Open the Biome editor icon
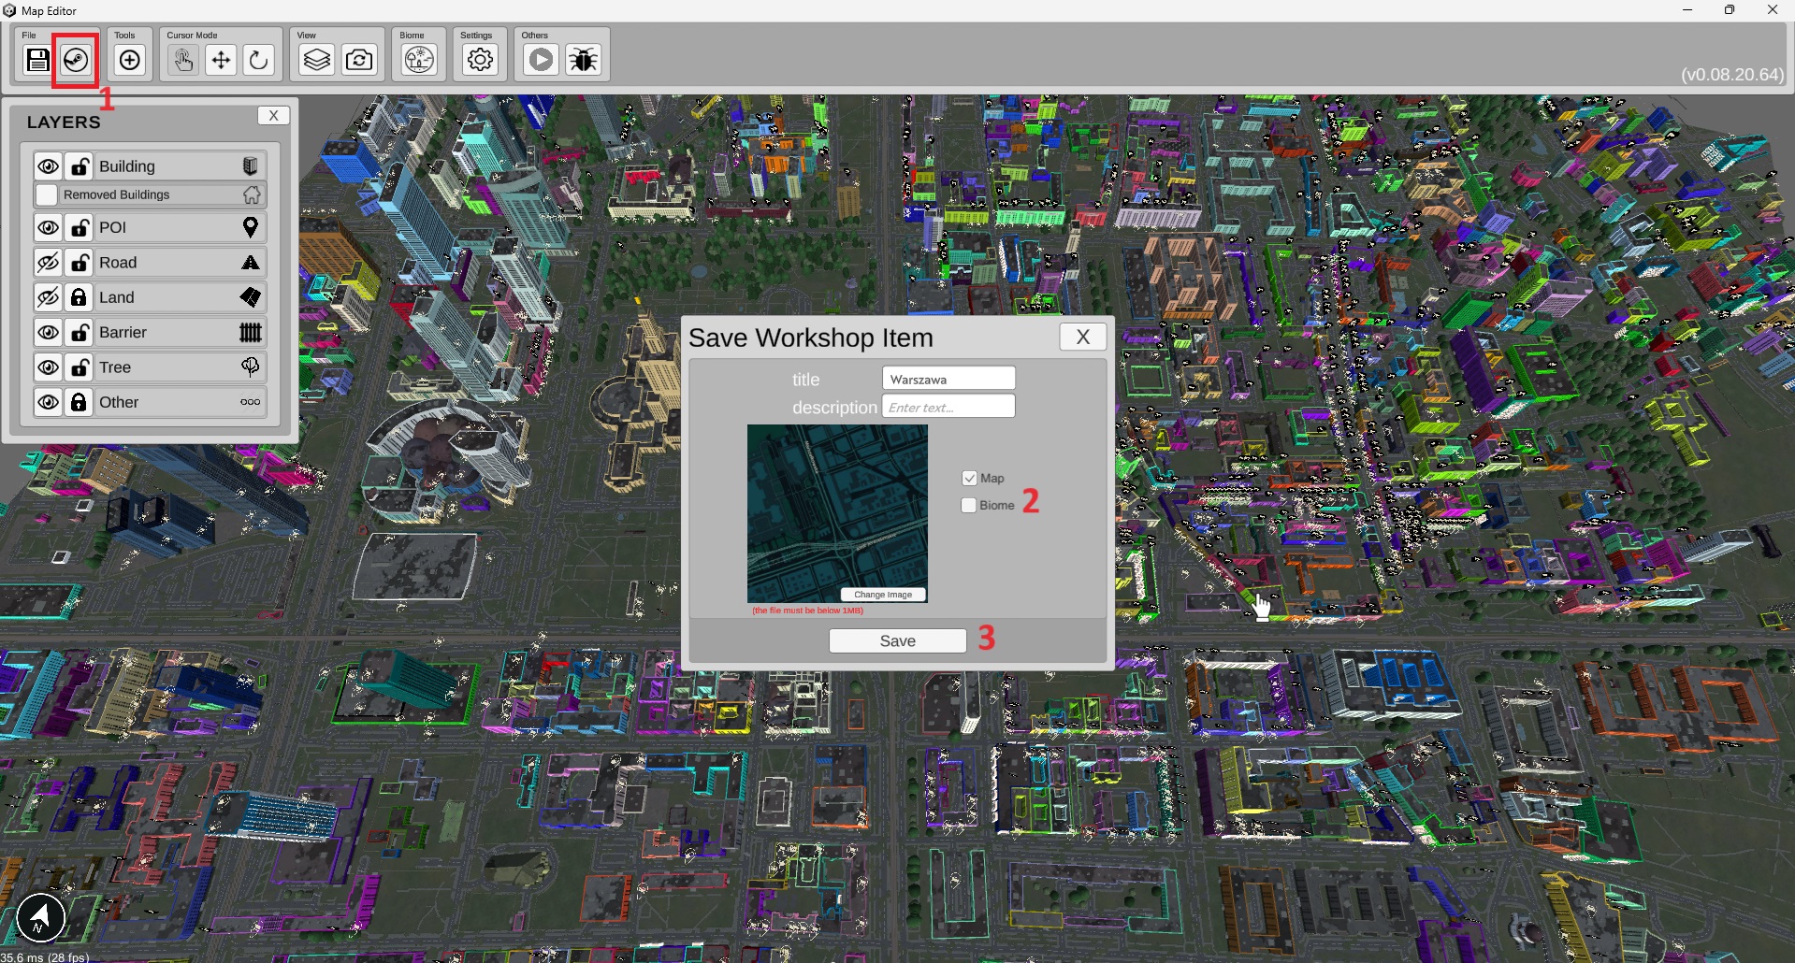Viewport: 1795px width, 963px height. [420, 61]
